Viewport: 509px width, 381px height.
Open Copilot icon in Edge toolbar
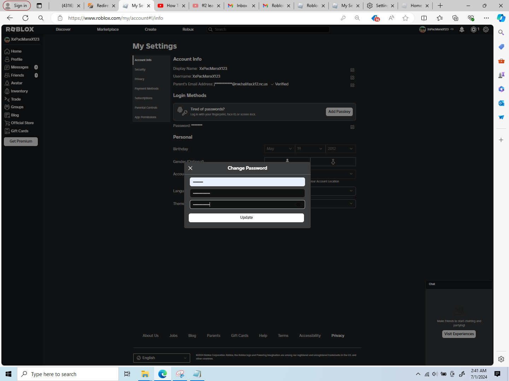pos(501,18)
